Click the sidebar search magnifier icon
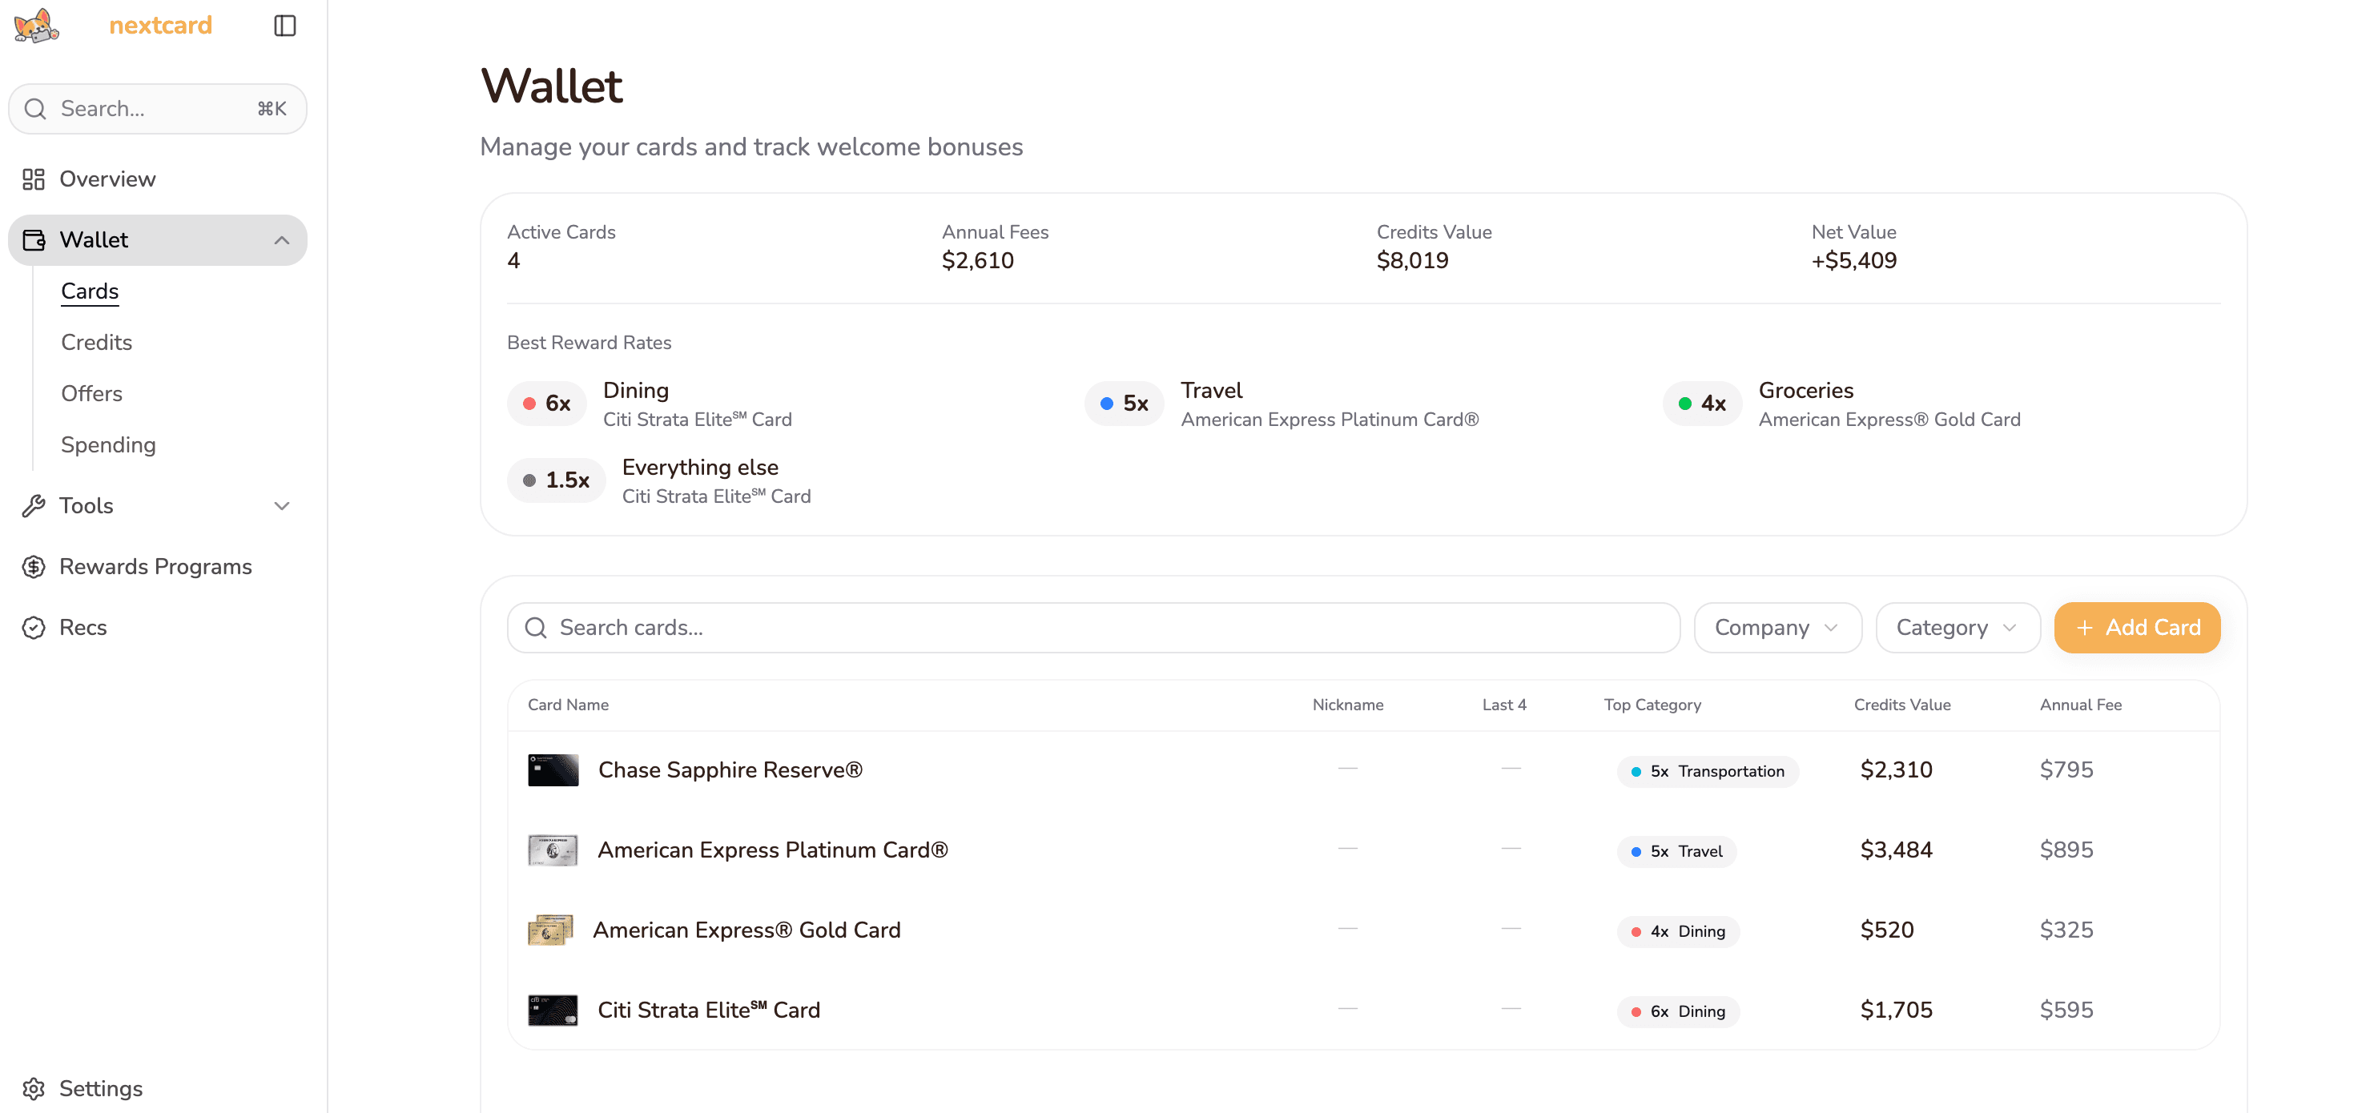The image size is (2374, 1113). tap(35, 109)
